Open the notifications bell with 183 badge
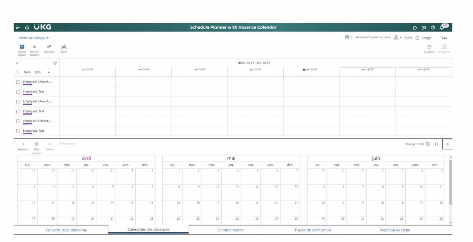The width and height of the screenshot is (473, 242). click(442, 27)
